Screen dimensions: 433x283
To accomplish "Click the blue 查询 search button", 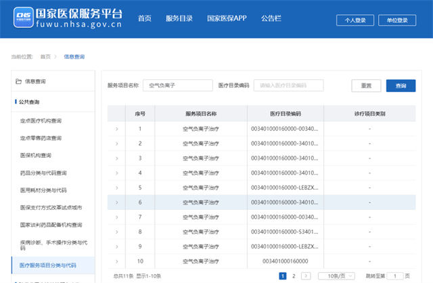I will [x=401, y=86].
